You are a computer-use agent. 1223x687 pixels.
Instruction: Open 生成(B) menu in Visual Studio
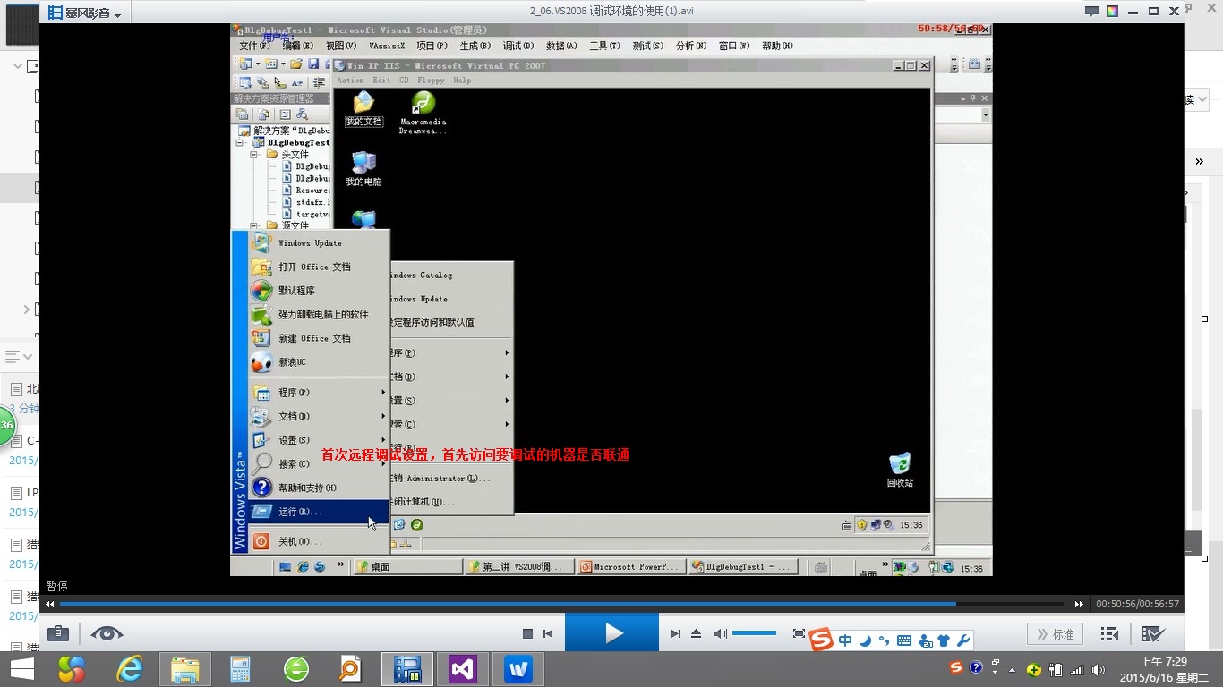475,46
